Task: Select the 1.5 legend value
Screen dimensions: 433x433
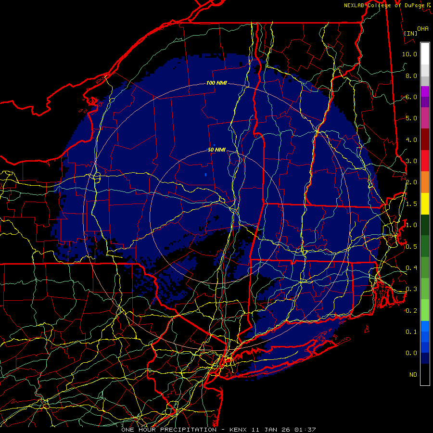Action: tap(411, 204)
